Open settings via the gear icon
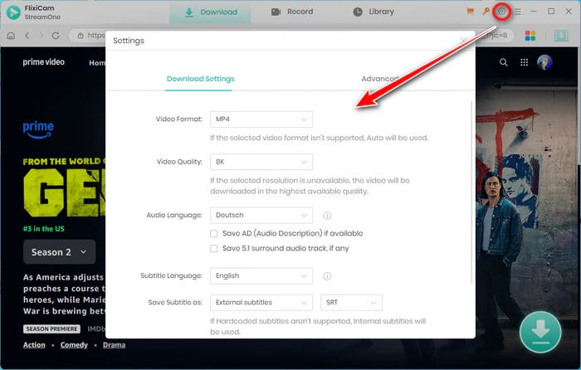The image size is (581, 370). (x=501, y=12)
